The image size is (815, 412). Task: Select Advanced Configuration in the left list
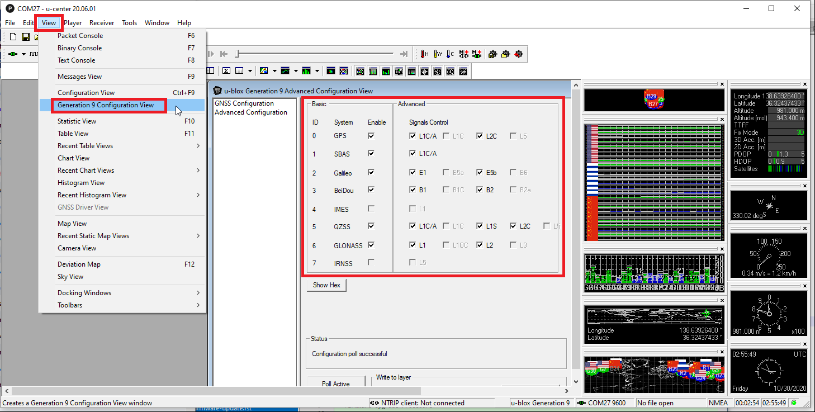tap(250, 112)
